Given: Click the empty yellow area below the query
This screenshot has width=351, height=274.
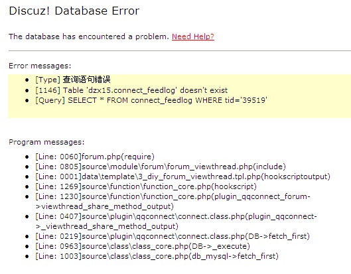Looking at the screenshot, I should click(x=179, y=111).
